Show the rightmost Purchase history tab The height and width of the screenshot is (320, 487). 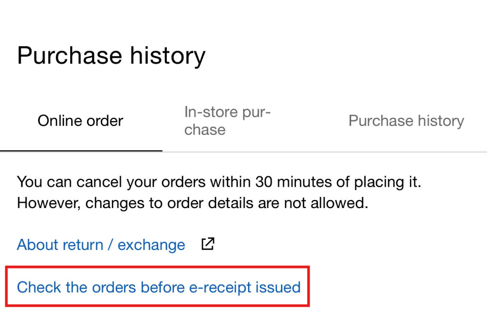pyautogui.click(x=406, y=121)
